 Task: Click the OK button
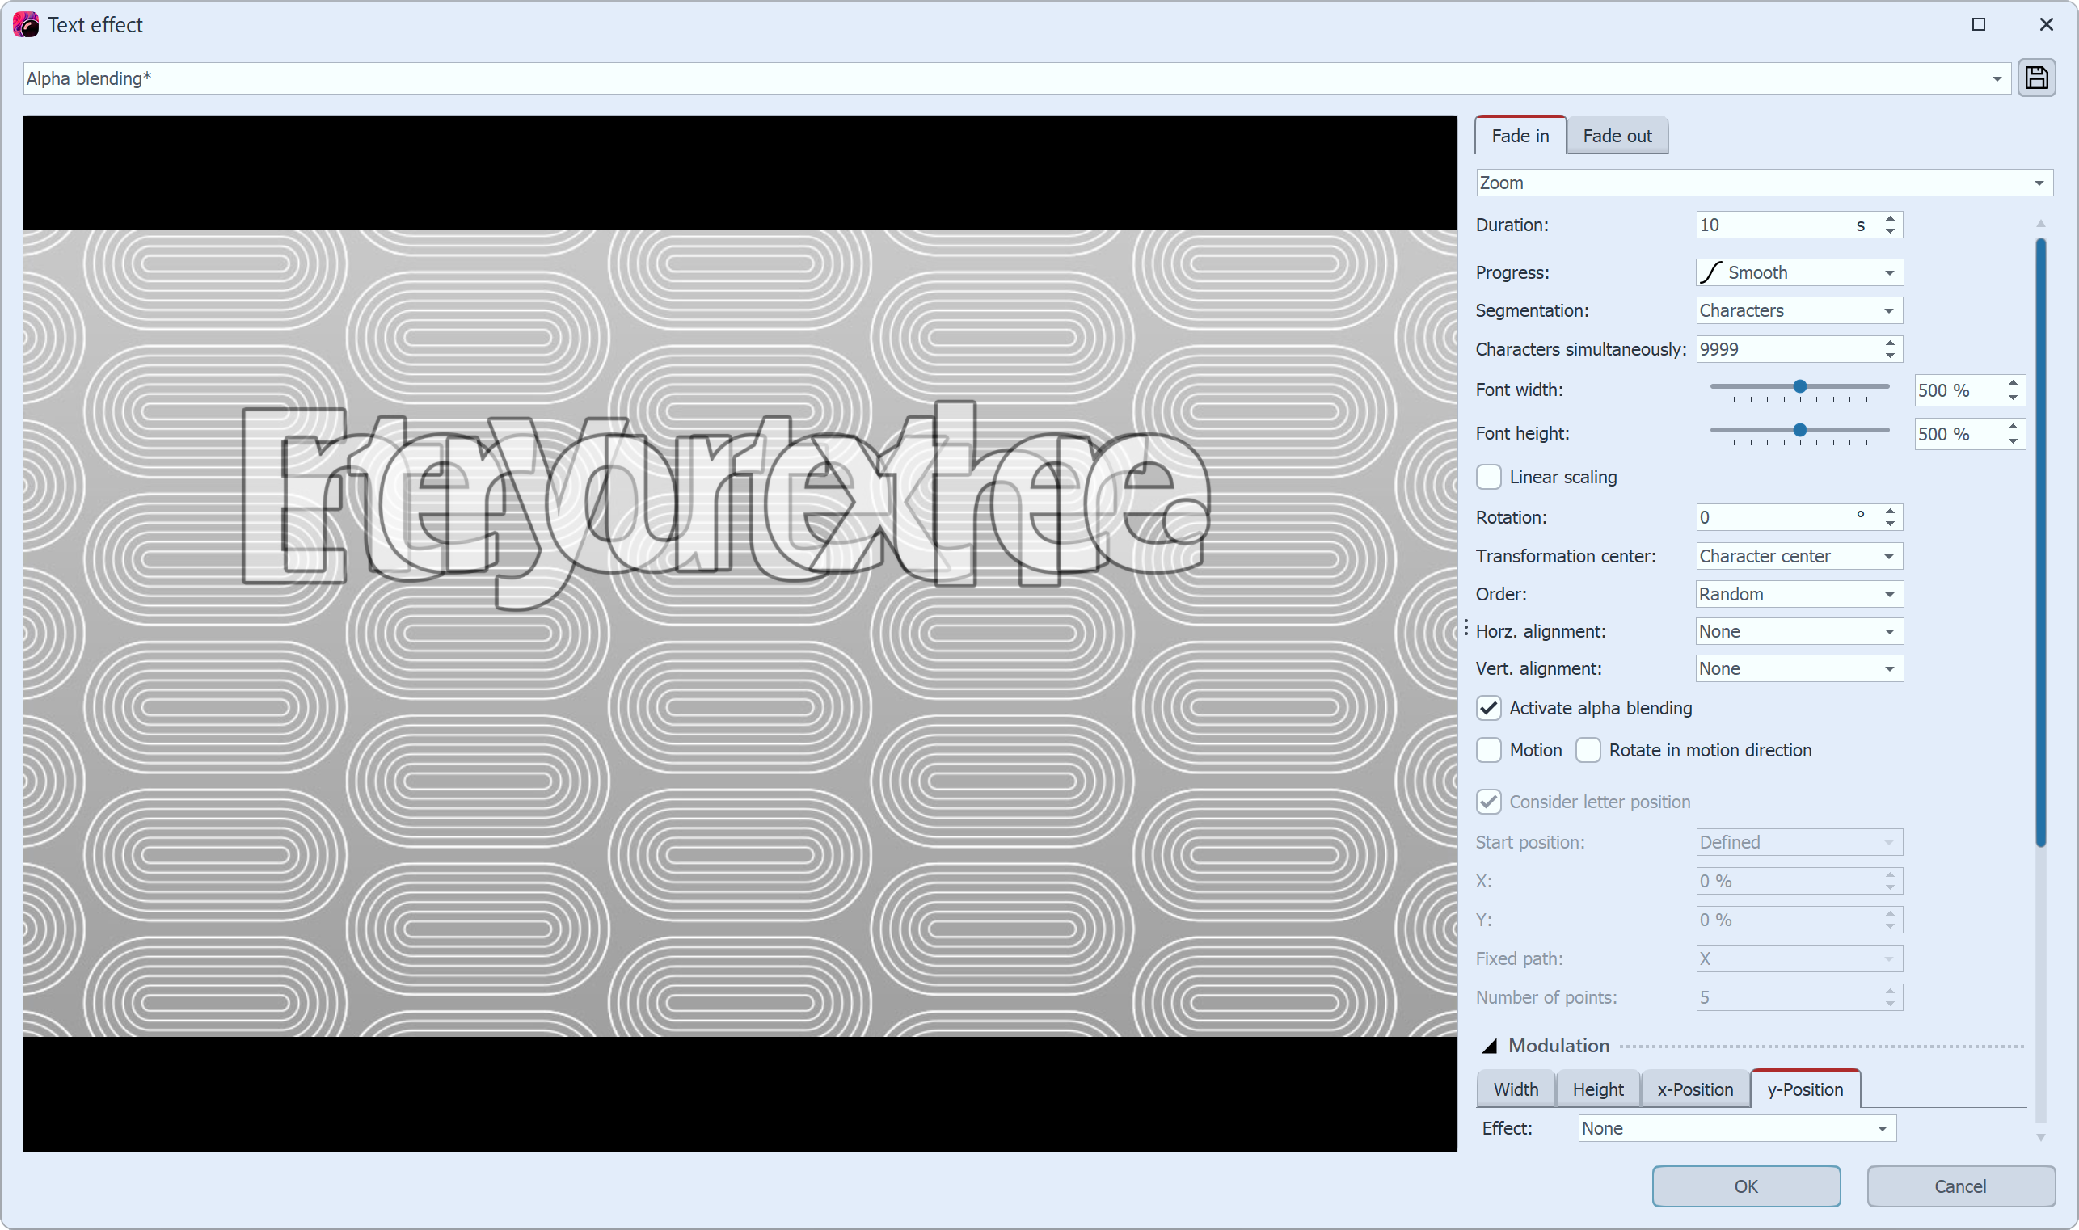click(1745, 1186)
